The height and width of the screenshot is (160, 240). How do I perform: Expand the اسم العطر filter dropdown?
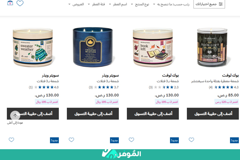tap(118, 4)
